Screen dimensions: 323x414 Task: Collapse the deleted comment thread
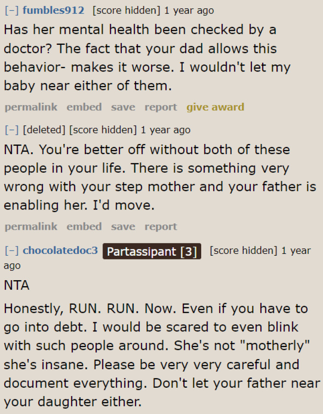click(x=11, y=130)
